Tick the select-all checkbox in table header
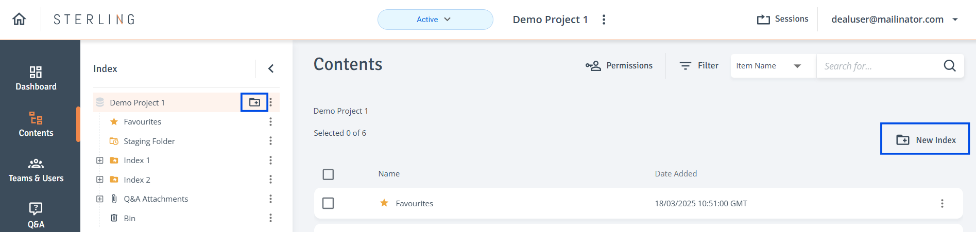 [x=328, y=174]
